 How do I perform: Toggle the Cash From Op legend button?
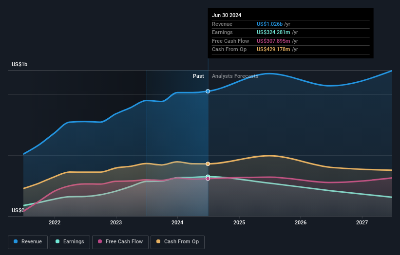coord(177,242)
